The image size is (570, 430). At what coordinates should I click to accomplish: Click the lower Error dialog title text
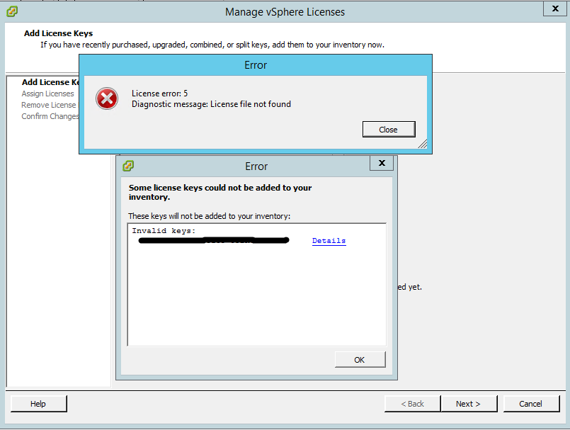256,166
